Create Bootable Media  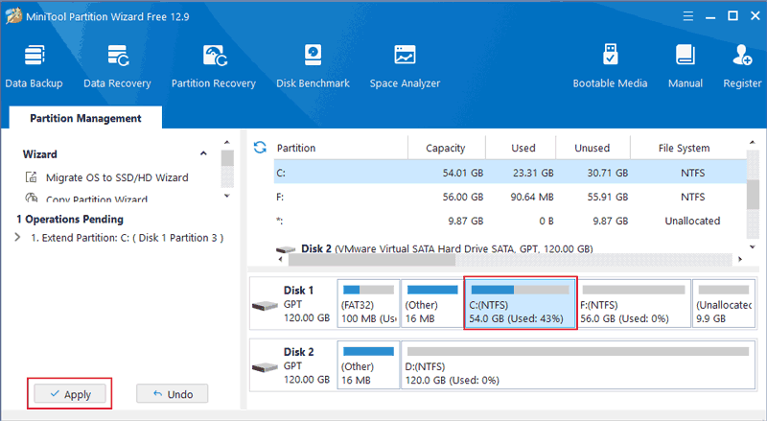pyautogui.click(x=610, y=65)
